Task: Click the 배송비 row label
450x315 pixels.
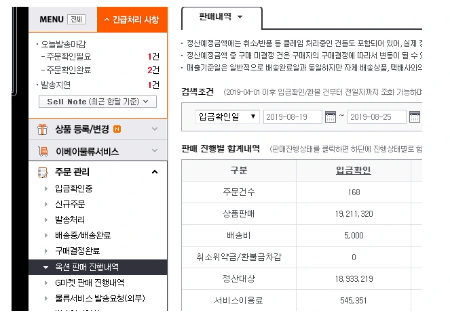Action: pyautogui.click(x=239, y=235)
